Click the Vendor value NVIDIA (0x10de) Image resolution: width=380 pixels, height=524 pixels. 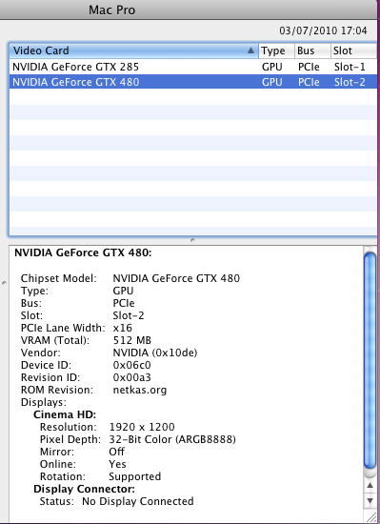pyautogui.click(x=155, y=353)
